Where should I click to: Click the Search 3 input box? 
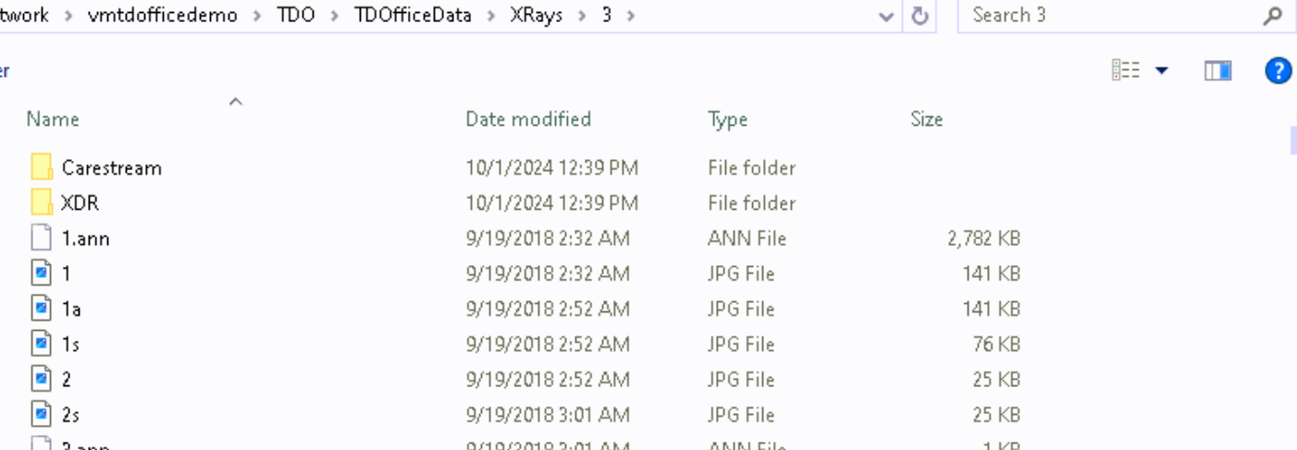tap(1110, 16)
